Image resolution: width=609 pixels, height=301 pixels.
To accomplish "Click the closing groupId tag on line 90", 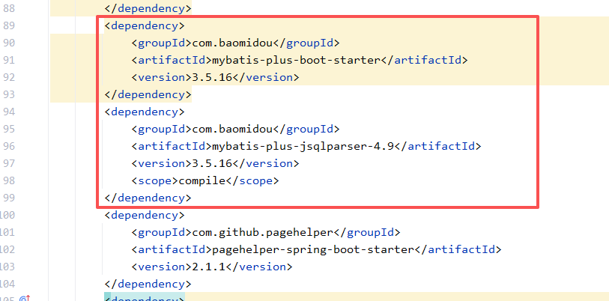I will point(306,43).
